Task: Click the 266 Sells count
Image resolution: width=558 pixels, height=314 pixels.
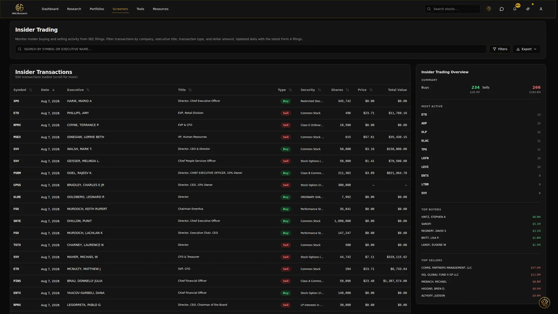Action: (536, 88)
